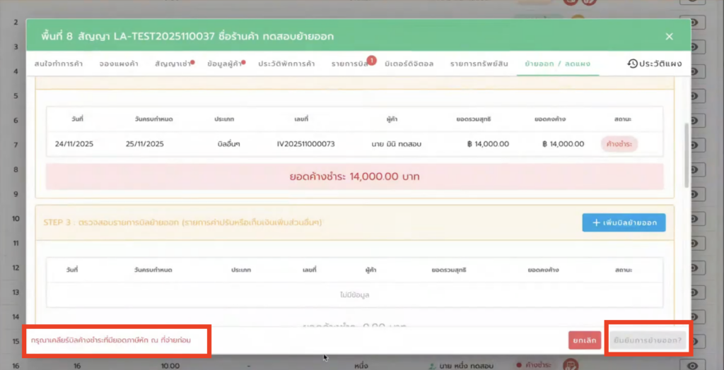This screenshot has height=370, width=724.
Task: Close the contract dialog with the X
Action: click(669, 36)
